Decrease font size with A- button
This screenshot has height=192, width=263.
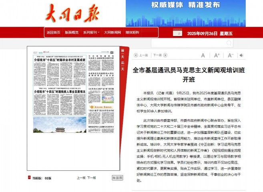tap(231, 55)
